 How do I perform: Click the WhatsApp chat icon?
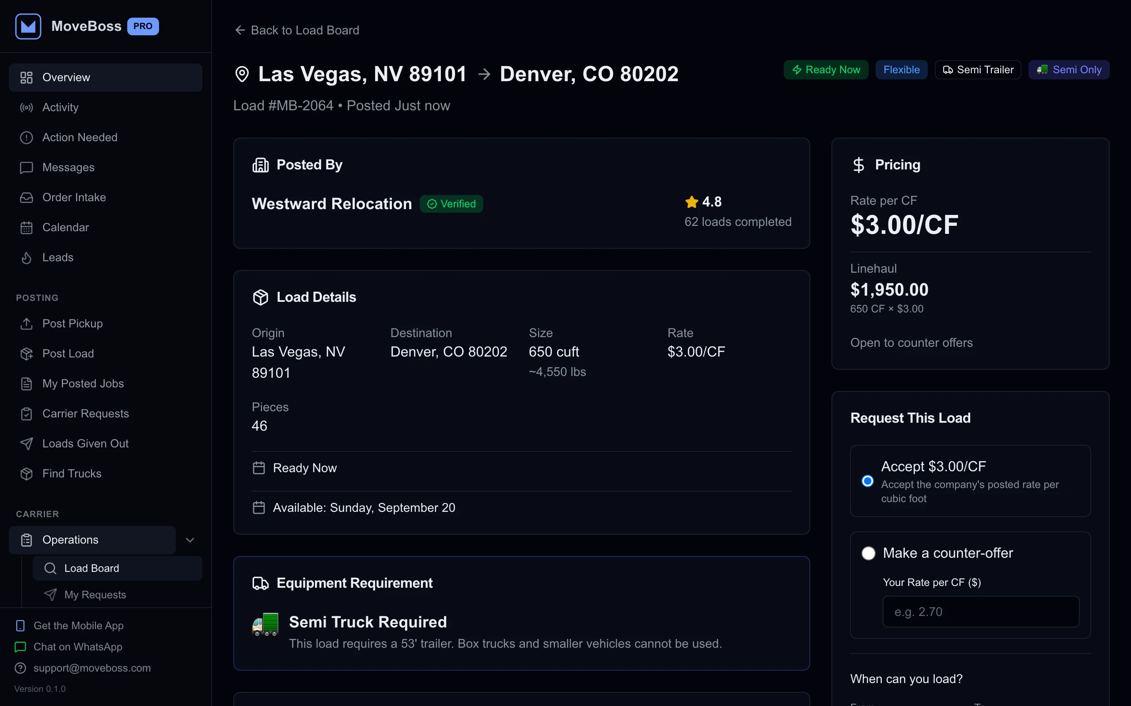click(21, 647)
